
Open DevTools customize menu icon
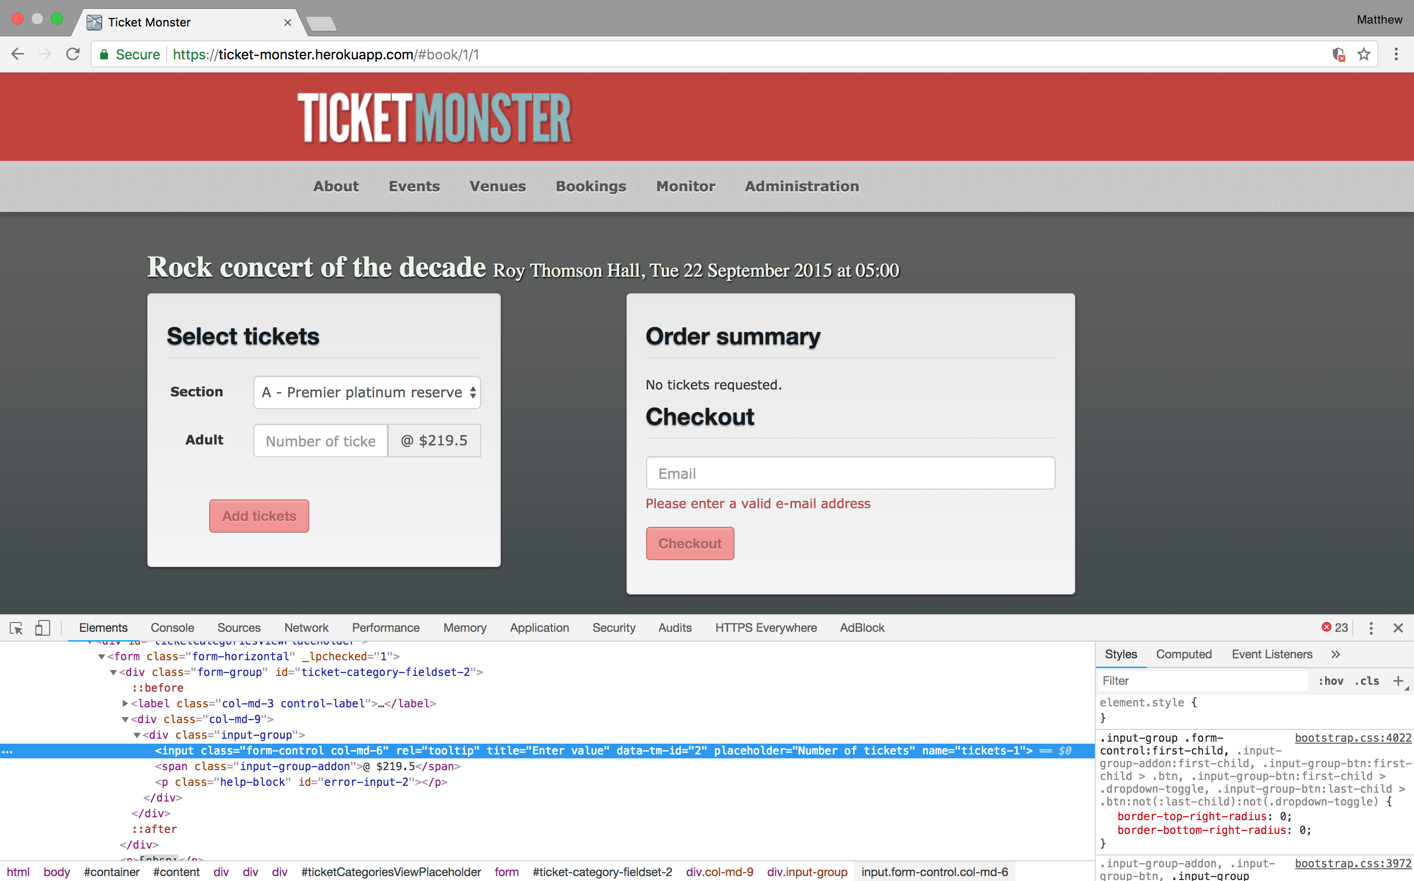1371,628
